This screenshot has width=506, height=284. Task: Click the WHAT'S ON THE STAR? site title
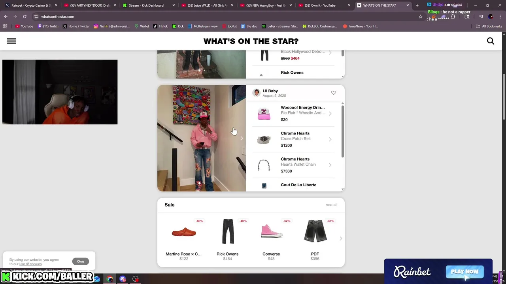coord(251,41)
